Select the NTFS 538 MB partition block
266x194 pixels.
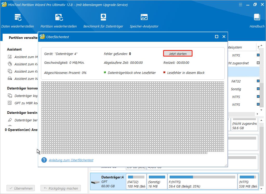[248, 181]
